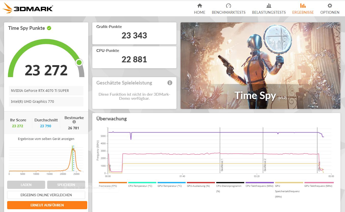345x212 pixels.
Task: Click the info icon under Bestmarke
Action: click(74, 122)
